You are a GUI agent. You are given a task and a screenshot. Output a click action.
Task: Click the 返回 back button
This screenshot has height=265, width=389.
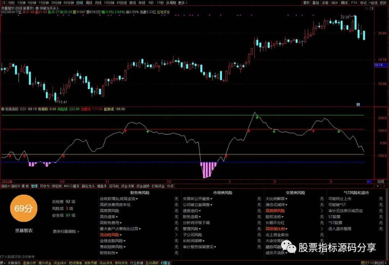(x=383, y=3)
